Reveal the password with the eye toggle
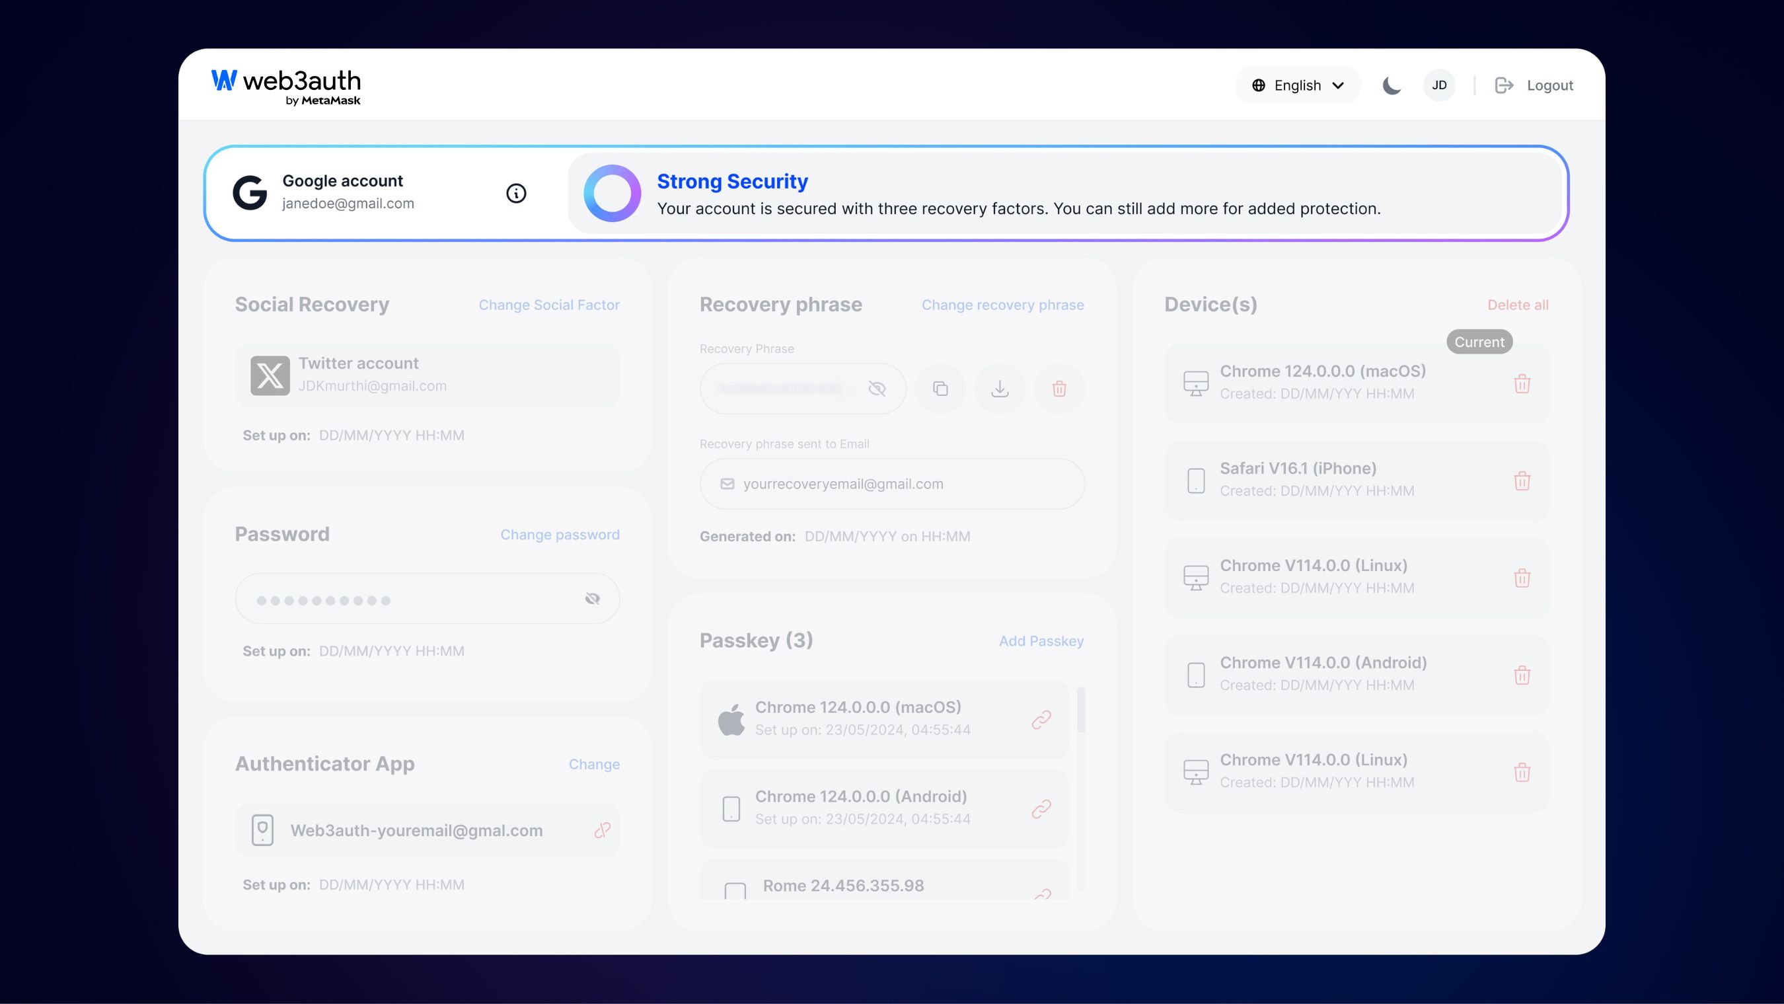This screenshot has height=1004, width=1784. 593,598
